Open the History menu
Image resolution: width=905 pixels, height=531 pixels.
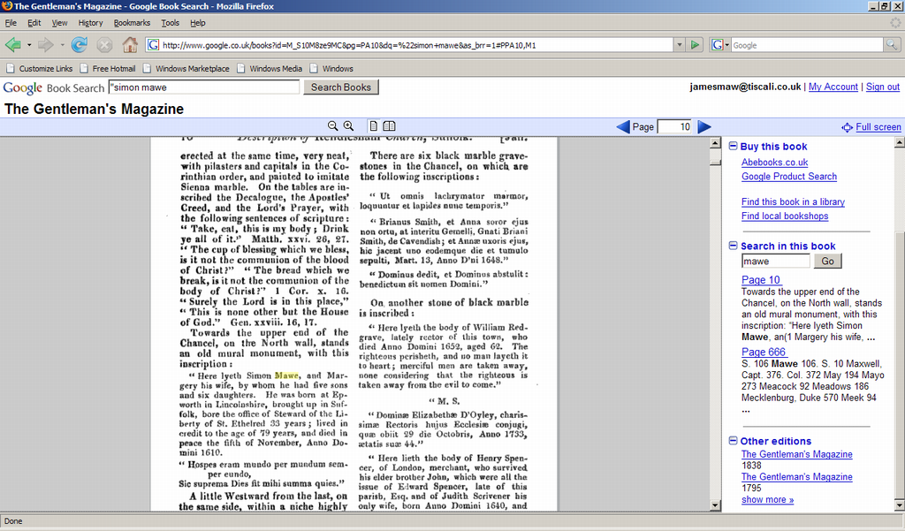(90, 23)
